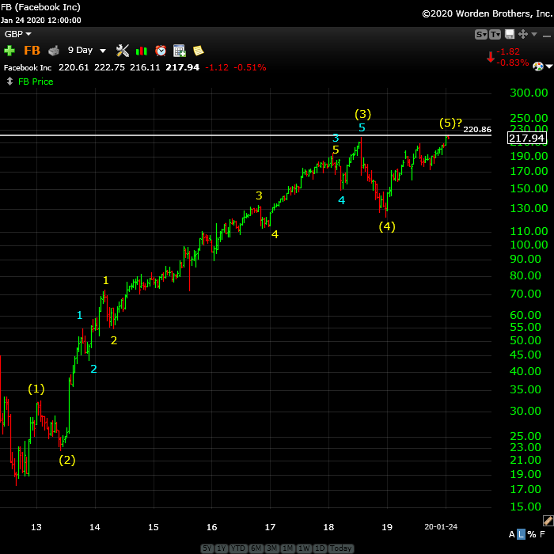Add a new indicator with green plus

point(9,51)
